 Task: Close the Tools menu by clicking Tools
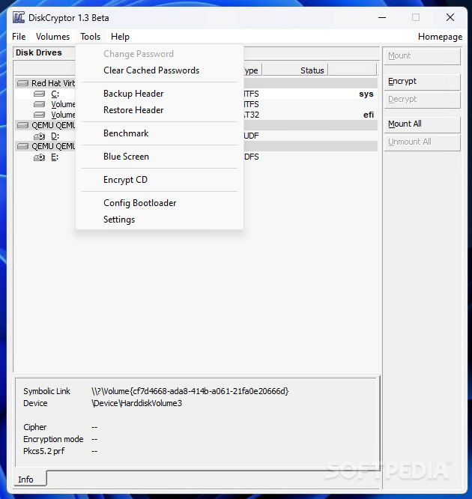[91, 37]
